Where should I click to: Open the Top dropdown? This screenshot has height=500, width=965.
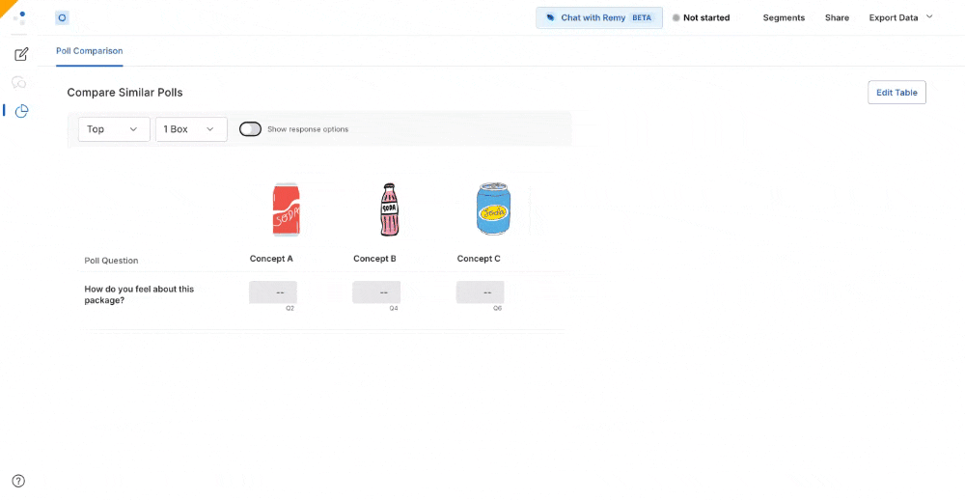click(113, 129)
